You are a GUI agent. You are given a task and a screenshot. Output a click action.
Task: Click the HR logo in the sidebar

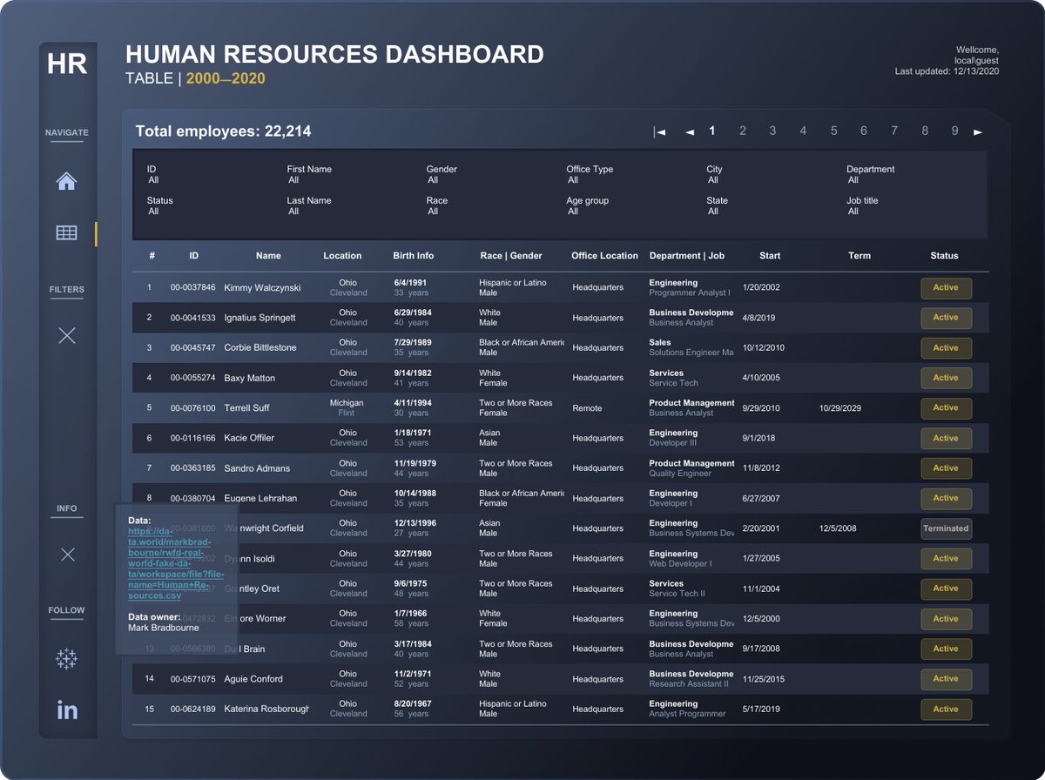point(67,64)
